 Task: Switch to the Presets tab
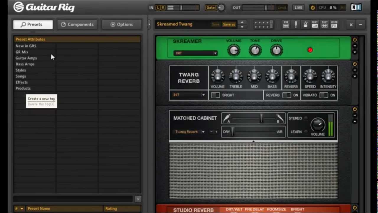33,25
